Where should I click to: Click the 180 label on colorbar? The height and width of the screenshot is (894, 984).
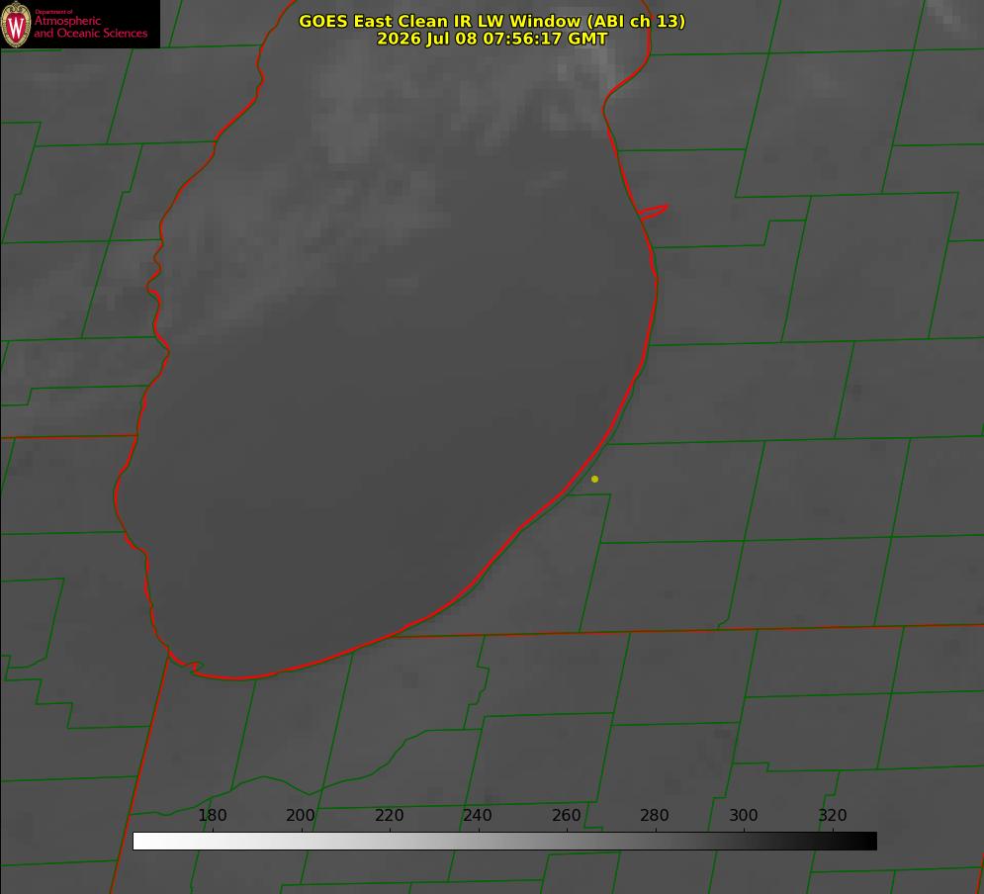pos(212,815)
